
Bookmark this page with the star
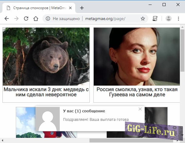(143, 19)
